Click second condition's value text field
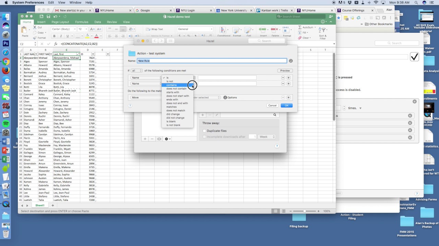 pyautogui.click(x=227, y=83)
